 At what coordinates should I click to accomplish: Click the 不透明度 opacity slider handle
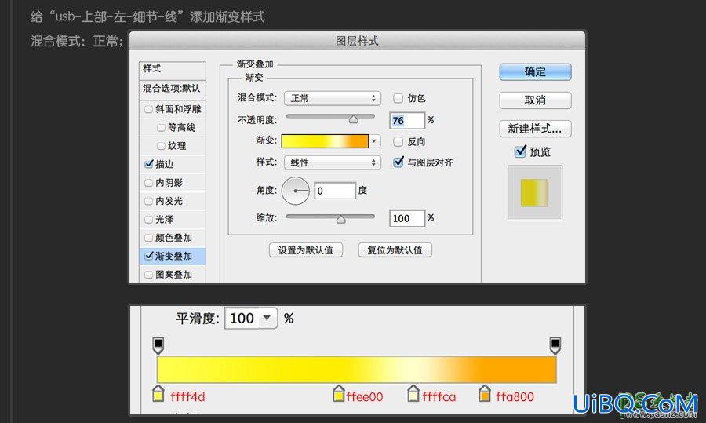pos(354,119)
